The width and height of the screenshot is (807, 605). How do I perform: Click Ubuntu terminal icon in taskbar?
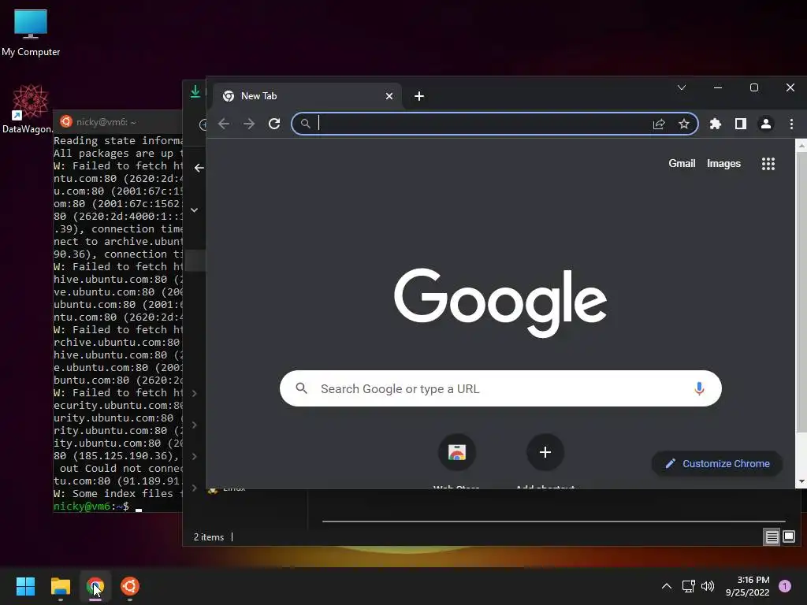point(130,586)
